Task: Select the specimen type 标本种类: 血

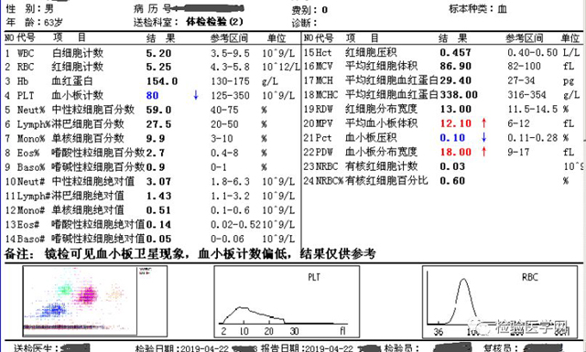Action: click(478, 9)
